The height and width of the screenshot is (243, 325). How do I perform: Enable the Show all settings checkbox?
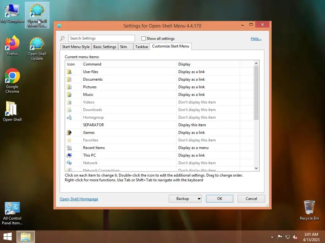[x=143, y=38]
